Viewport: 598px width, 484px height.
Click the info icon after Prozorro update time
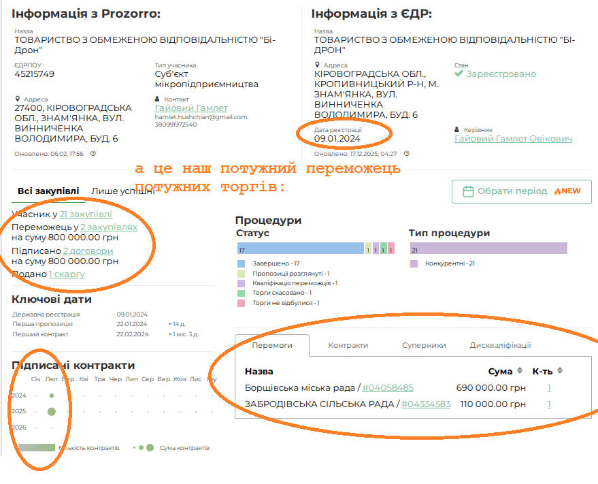click(x=93, y=154)
